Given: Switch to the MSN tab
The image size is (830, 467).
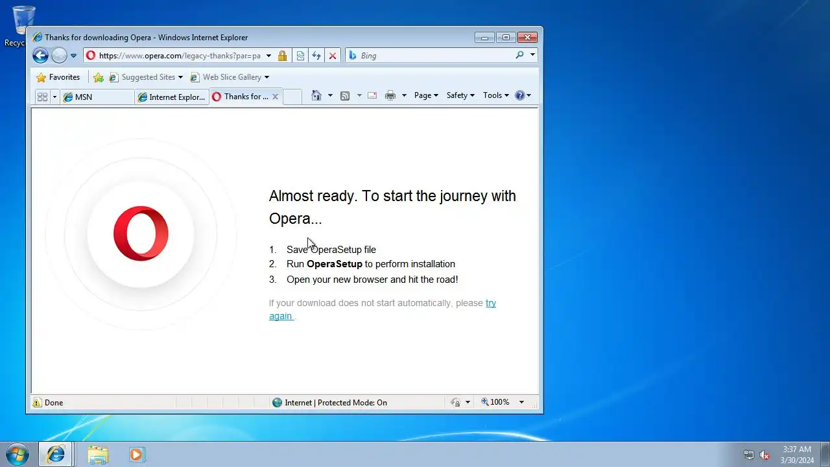Looking at the screenshot, I should [x=97, y=97].
